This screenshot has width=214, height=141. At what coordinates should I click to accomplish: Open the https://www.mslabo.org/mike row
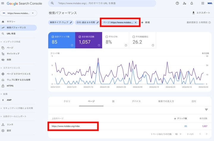130,126
